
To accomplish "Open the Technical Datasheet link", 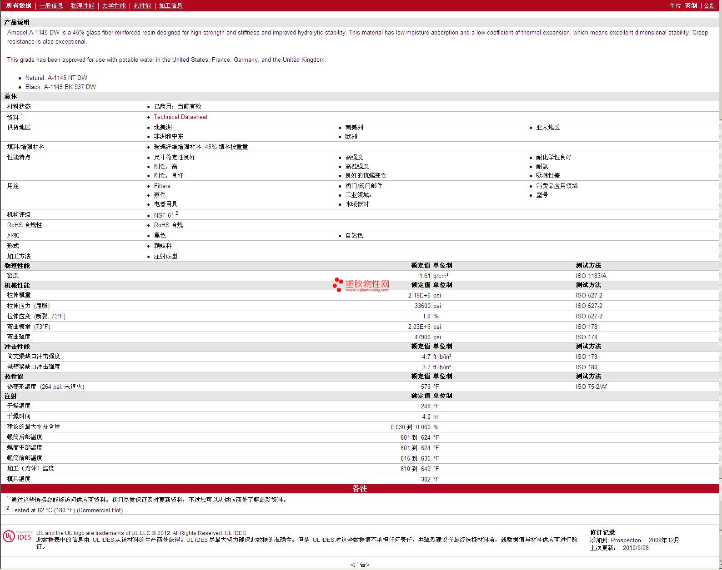I will [x=180, y=117].
